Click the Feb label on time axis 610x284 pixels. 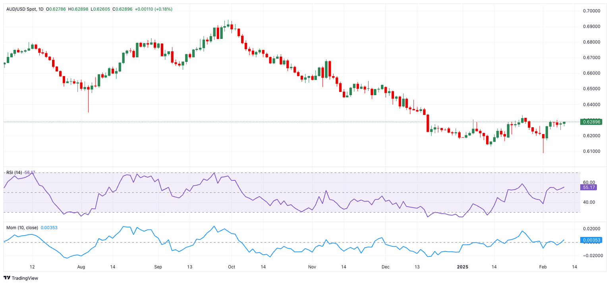(544, 267)
